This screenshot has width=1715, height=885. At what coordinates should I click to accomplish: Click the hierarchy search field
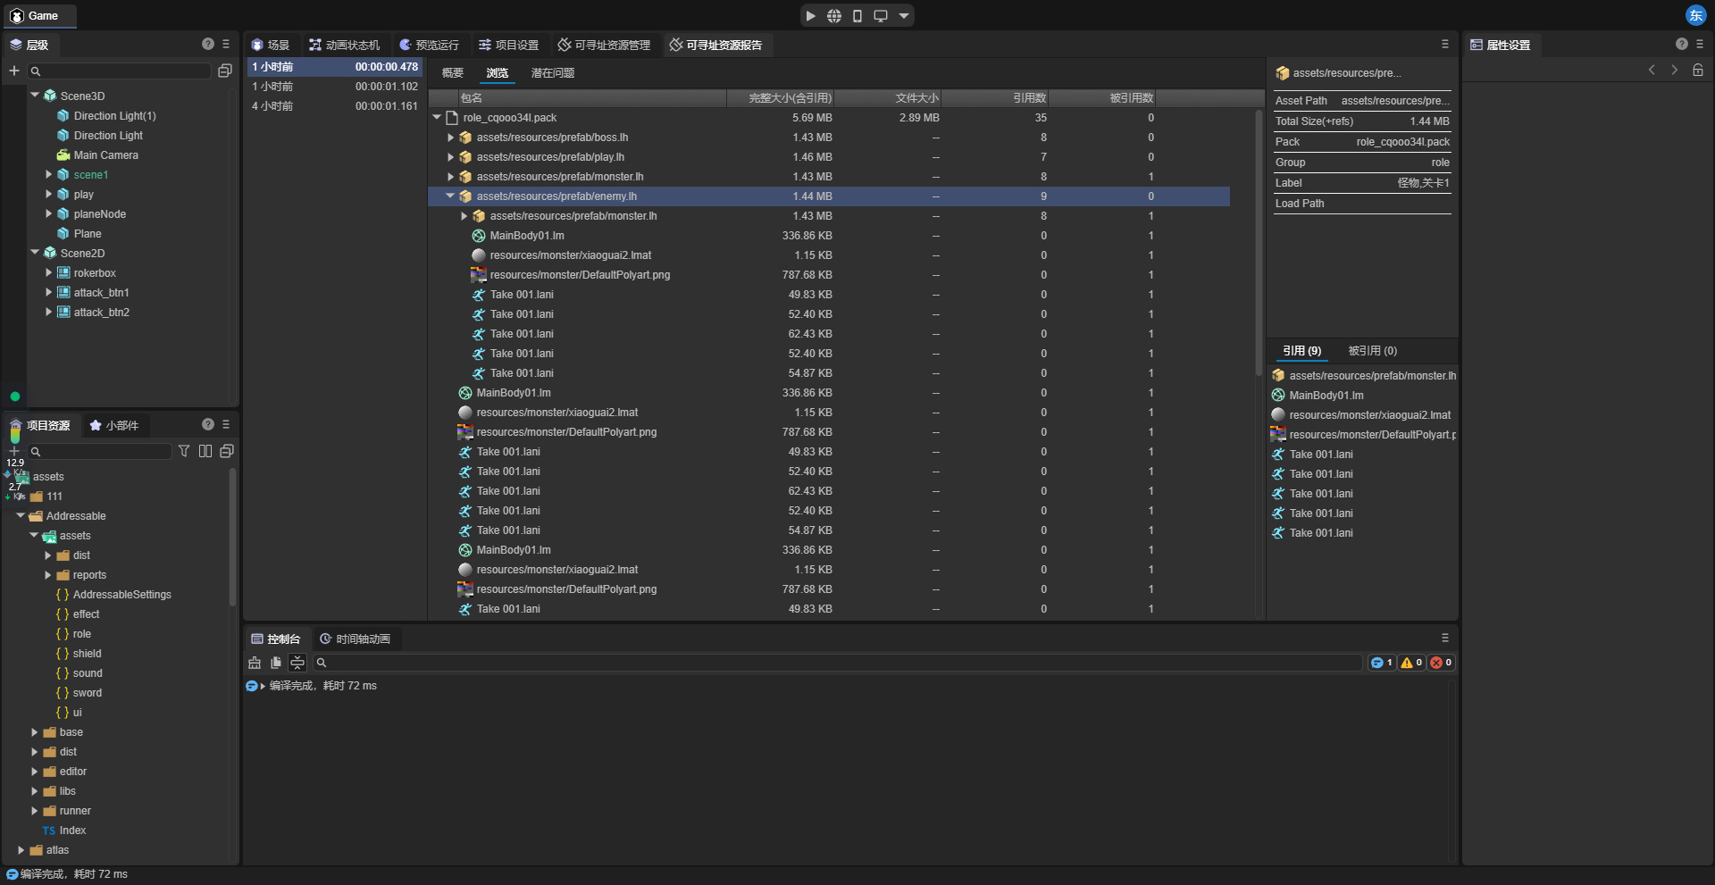click(x=121, y=71)
